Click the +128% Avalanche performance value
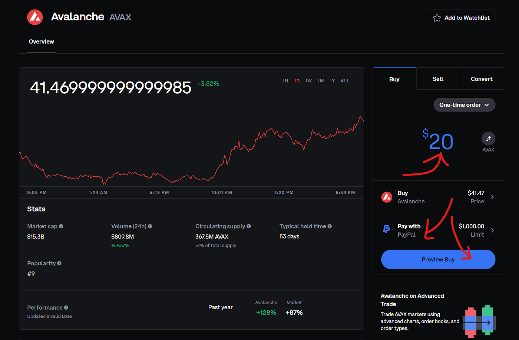519x340 pixels. [266, 313]
